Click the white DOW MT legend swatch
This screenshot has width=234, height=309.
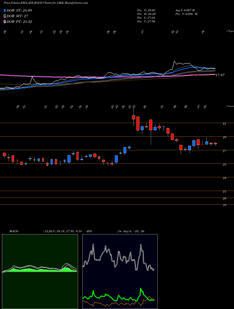(5, 16)
